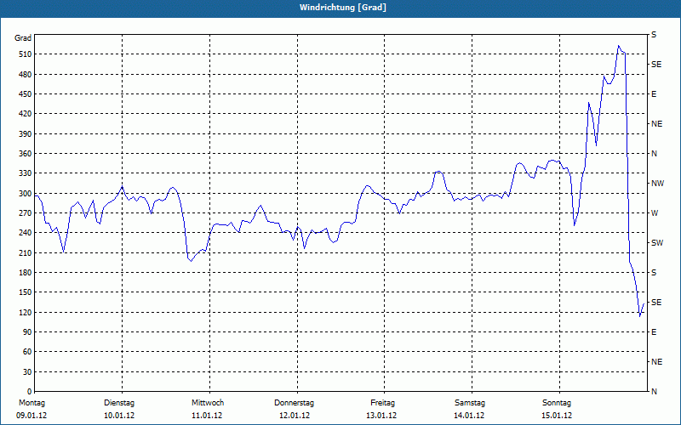Click the y-axis value 30
The height and width of the screenshot is (425, 681).
(27, 371)
